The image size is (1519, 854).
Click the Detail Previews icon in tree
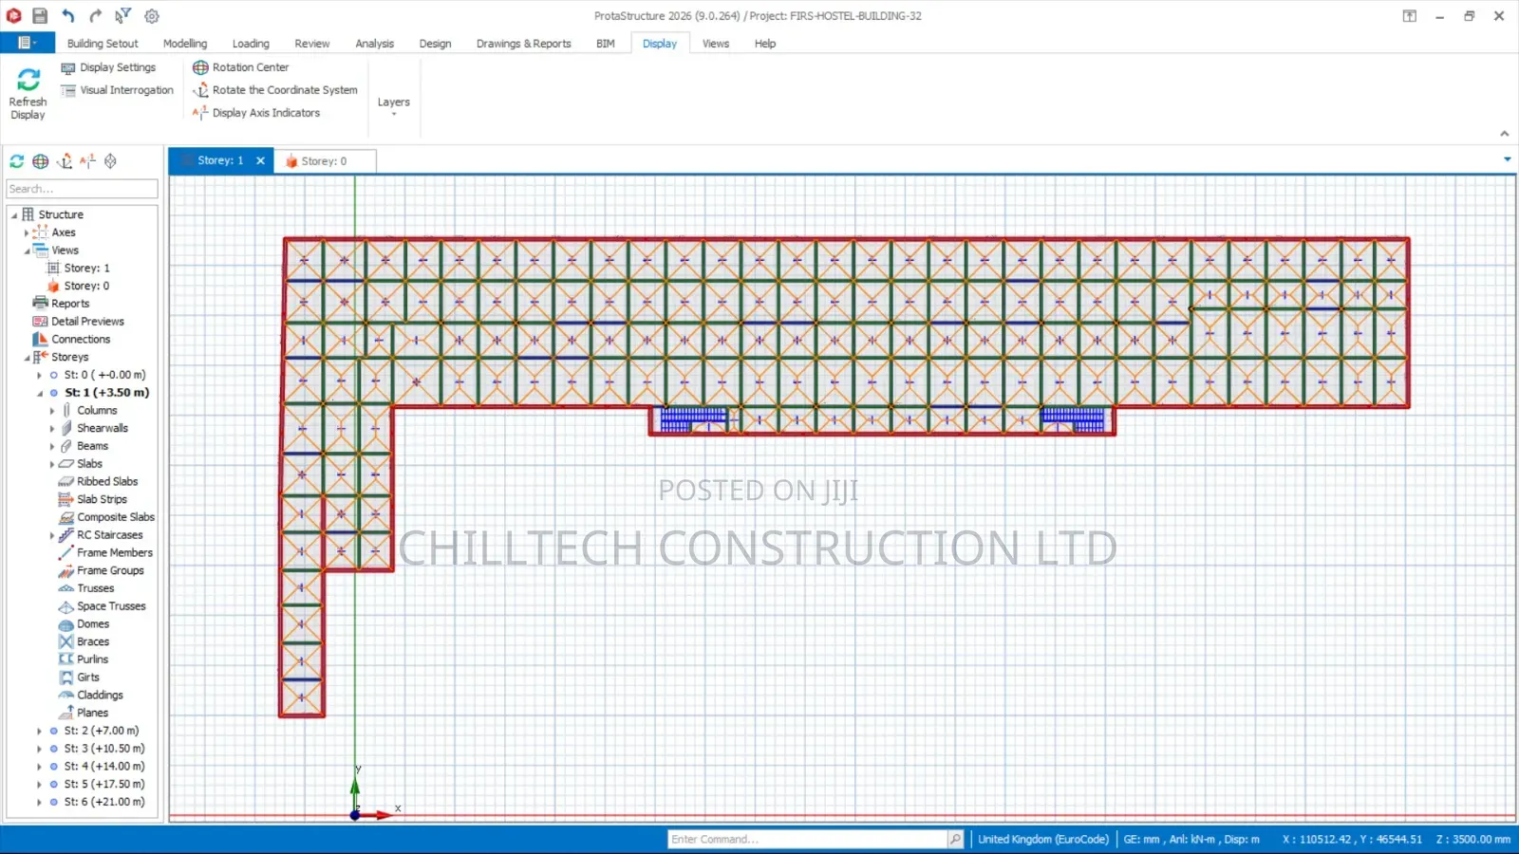tap(40, 322)
